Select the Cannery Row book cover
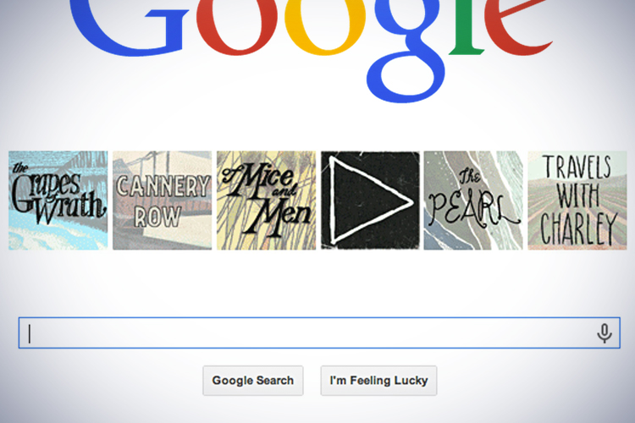This screenshot has height=423, width=635. [x=162, y=201]
